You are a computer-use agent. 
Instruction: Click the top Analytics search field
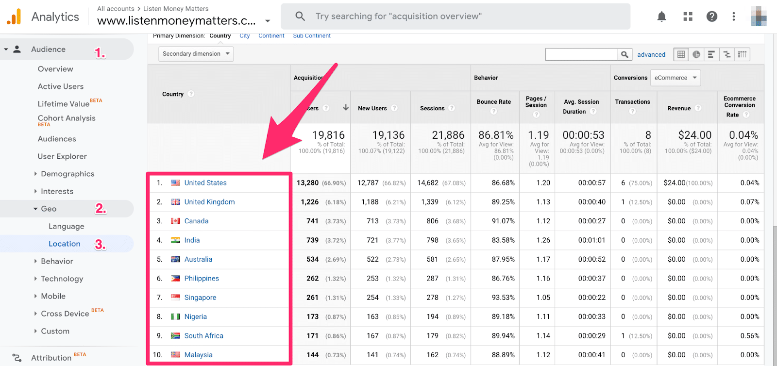click(x=456, y=17)
